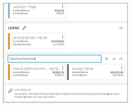Open Choice Checking account three-dot menu
The image size is (131, 106).
tap(62, 68)
